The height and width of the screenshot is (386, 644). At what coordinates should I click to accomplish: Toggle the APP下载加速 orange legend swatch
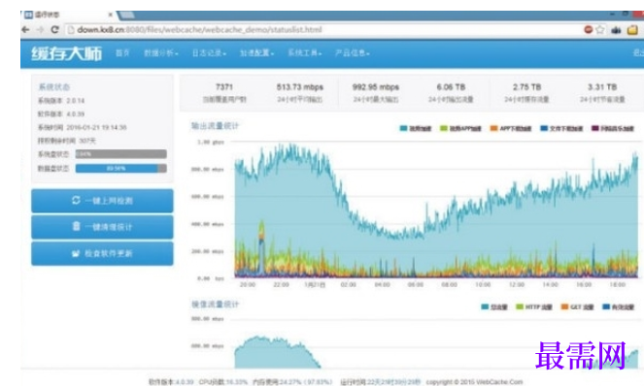click(493, 128)
